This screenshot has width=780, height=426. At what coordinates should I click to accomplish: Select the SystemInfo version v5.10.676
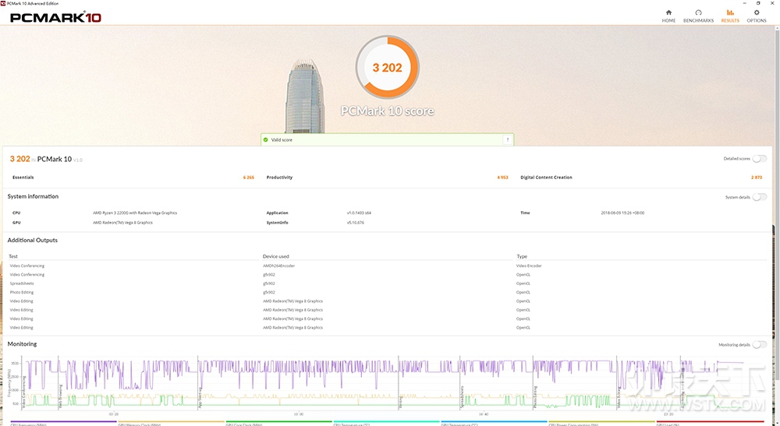pos(355,223)
